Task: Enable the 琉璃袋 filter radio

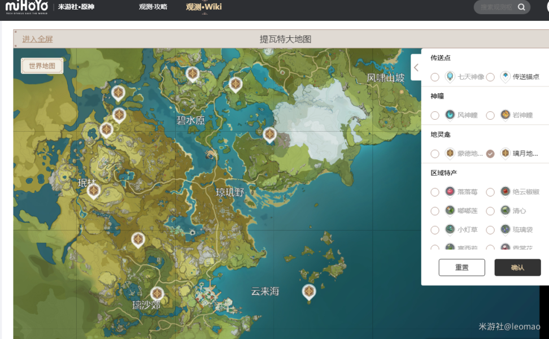Action: coord(490,230)
